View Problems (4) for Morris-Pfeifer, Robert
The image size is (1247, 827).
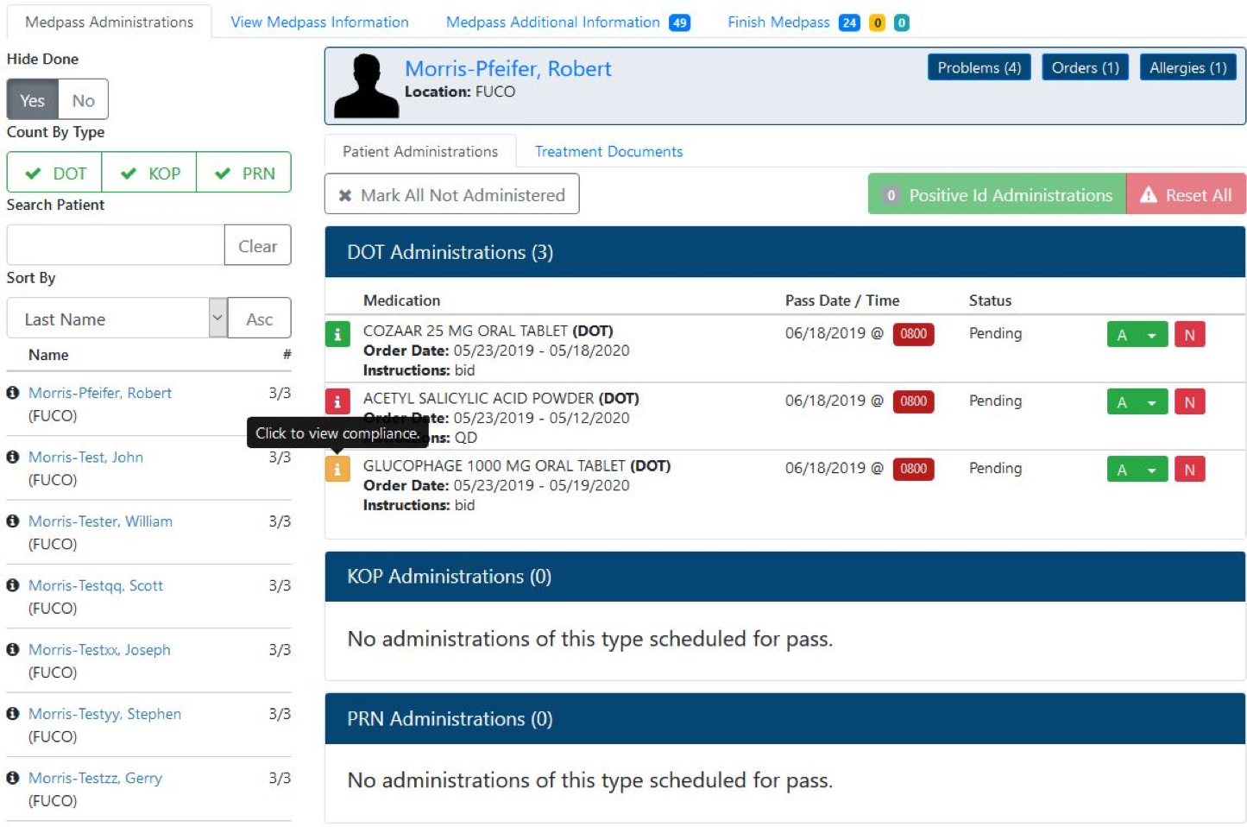pos(979,66)
